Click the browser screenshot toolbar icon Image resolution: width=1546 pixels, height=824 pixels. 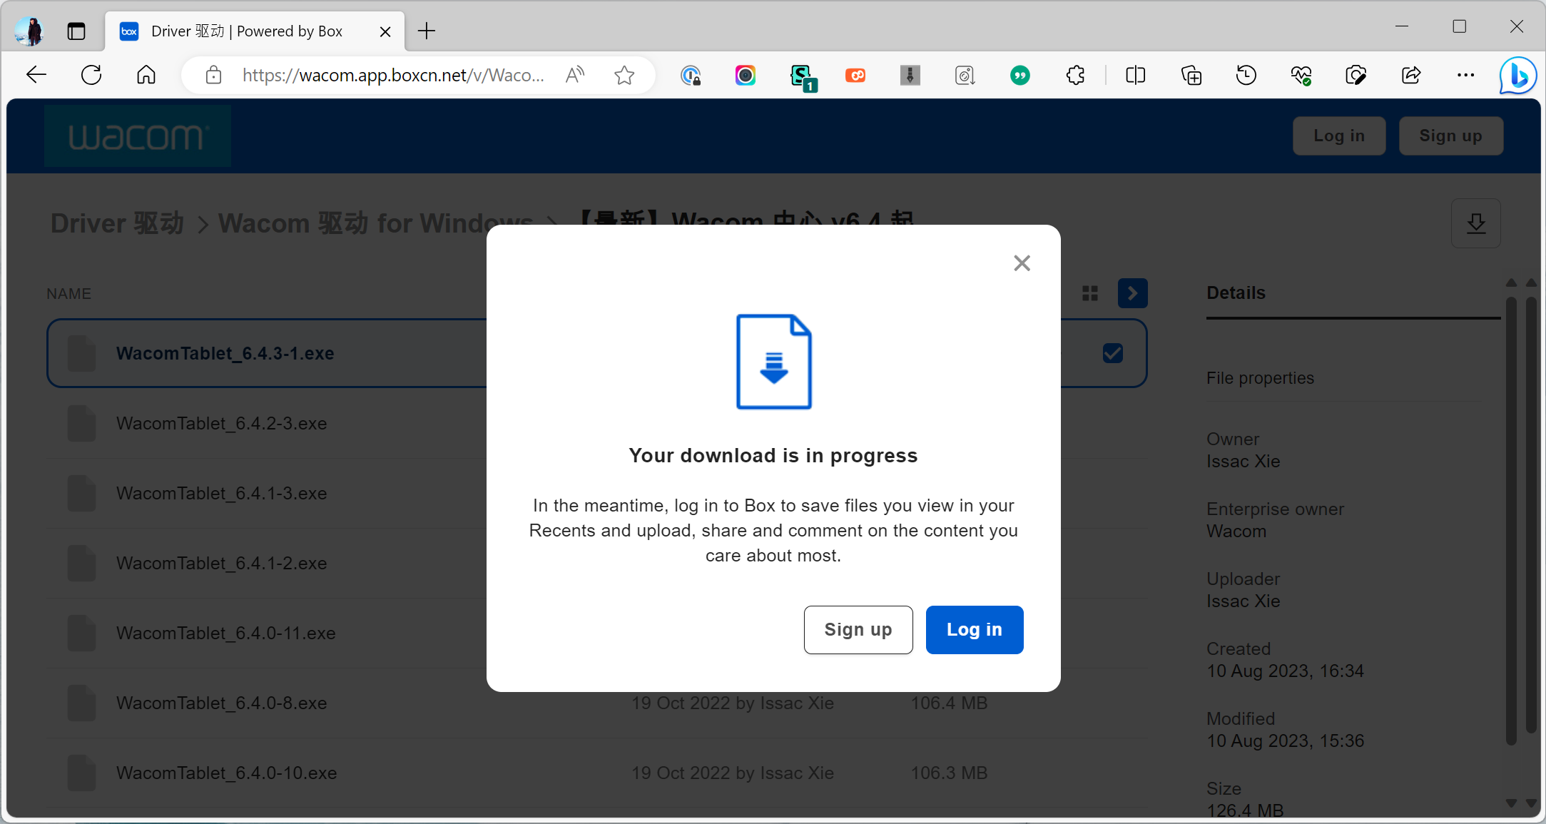point(1356,75)
